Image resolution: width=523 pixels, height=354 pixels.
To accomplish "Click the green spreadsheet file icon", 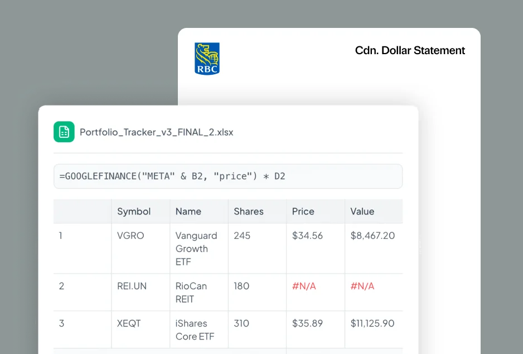I will (64, 132).
